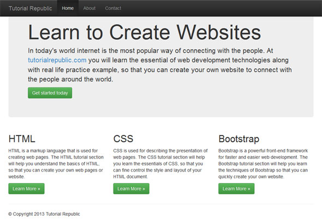Click Learn More under HTML
The height and width of the screenshot is (224, 322).
(x=26, y=188)
